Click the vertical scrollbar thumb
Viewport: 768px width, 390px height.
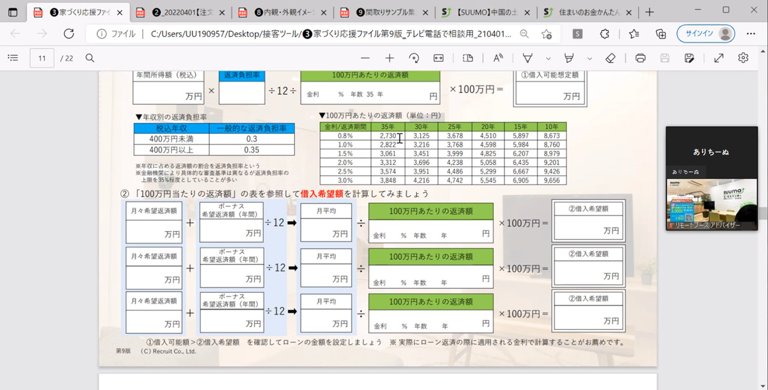tap(763, 213)
